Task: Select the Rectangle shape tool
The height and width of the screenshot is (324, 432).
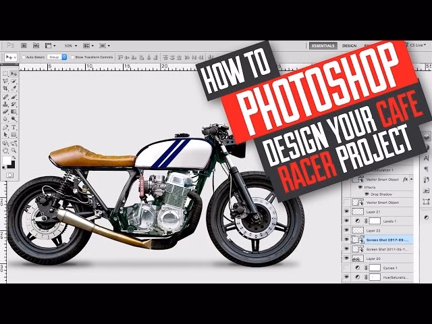Action: [13, 135]
